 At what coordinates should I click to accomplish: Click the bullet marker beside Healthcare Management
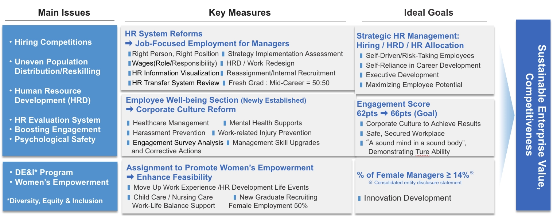(x=128, y=123)
